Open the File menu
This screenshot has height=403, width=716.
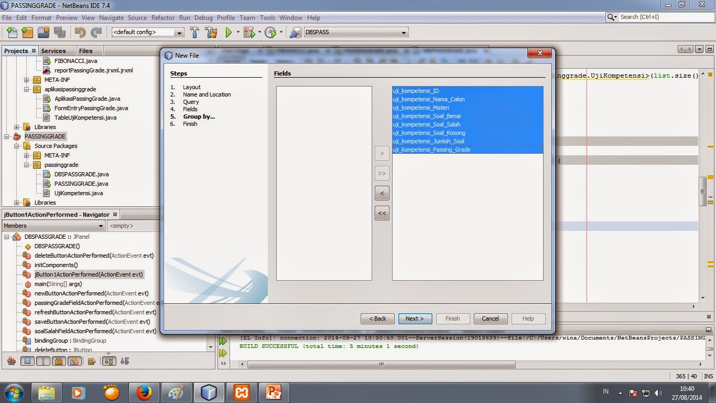tap(7, 17)
